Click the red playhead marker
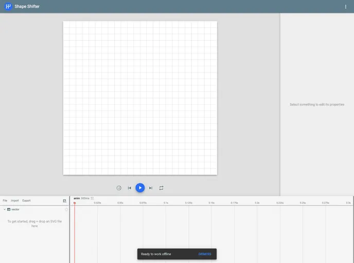This screenshot has width=354, height=263. coord(75,203)
